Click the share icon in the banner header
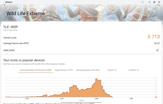This screenshot has width=163, height=104. pyautogui.click(x=158, y=5)
